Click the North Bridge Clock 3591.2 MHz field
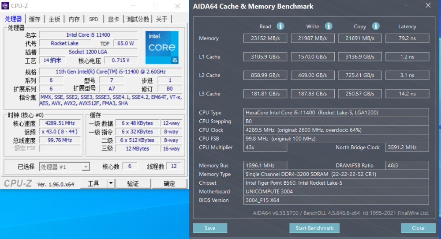This screenshot has height=239, width=441. (407, 147)
